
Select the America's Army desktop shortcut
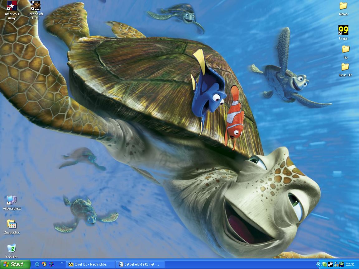pos(12,10)
